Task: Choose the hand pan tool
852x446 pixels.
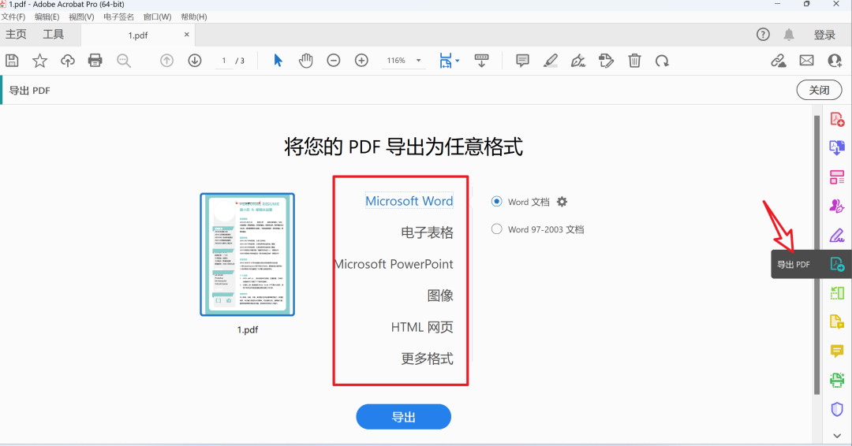Action: 306,61
